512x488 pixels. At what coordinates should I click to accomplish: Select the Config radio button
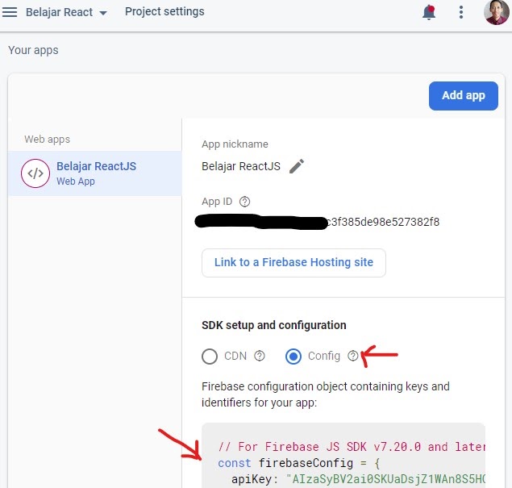pyautogui.click(x=293, y=356)
